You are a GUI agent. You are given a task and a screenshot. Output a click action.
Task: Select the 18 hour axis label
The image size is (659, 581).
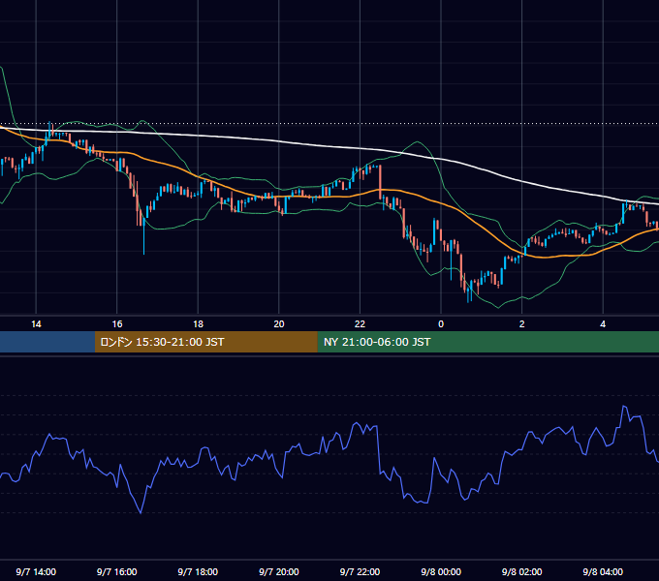click(198, 324)
